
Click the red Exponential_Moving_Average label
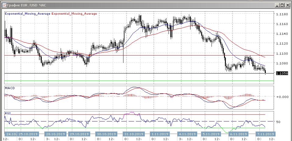tap(75, 14)
